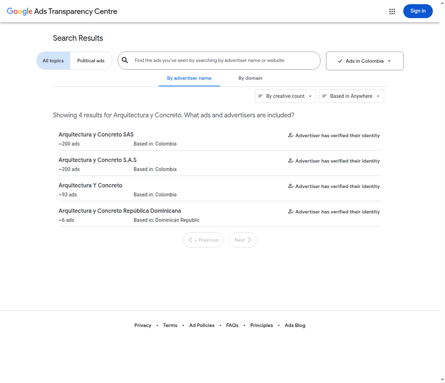Click Ads Transparency Centre title text
Image resolution: width=445 pixels, height=383 pixels.
click(75, 11)
